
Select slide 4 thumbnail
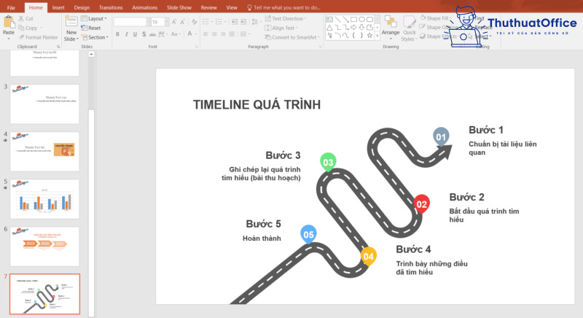[44, 152]
